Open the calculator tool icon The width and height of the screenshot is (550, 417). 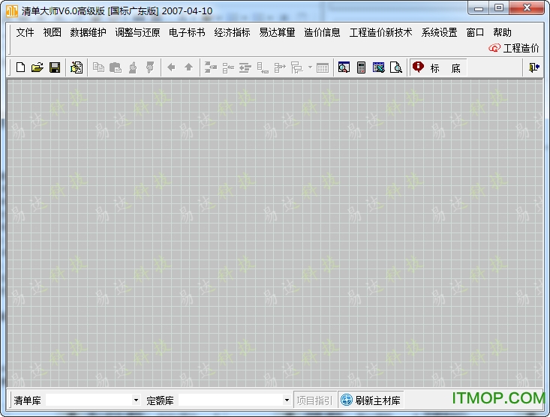(362, 67)
